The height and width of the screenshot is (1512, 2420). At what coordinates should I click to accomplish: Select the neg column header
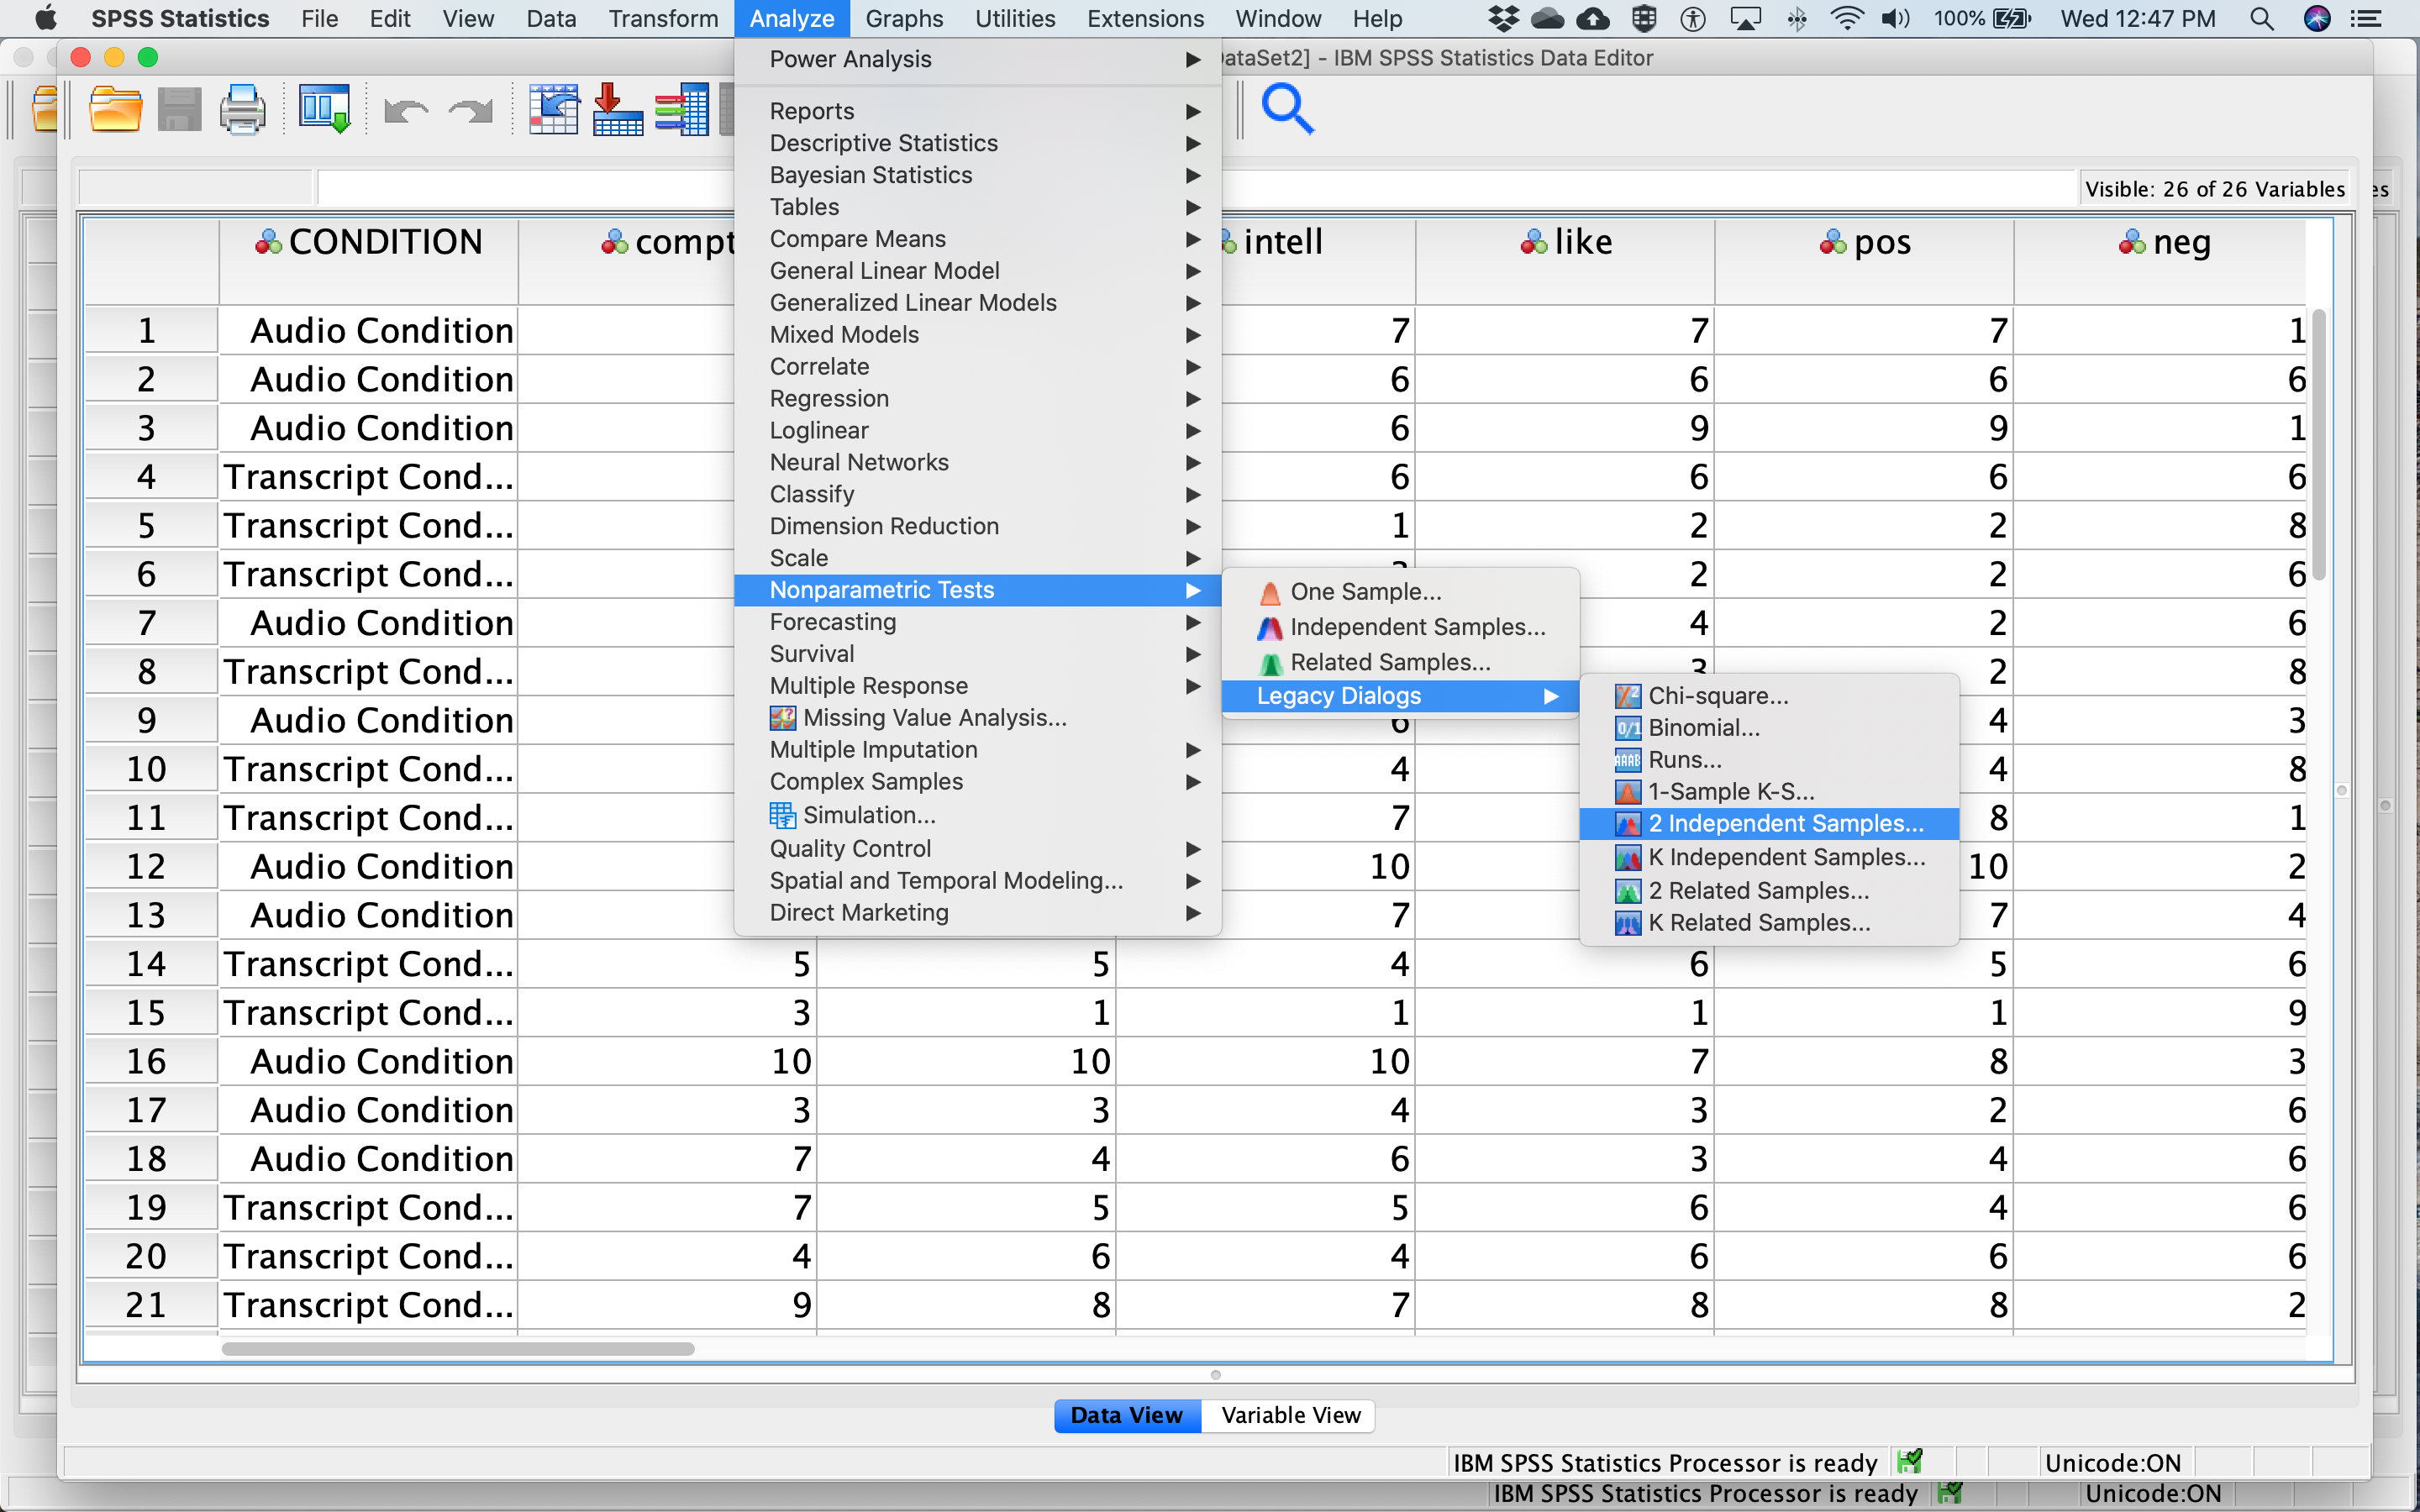[x=2162, y=262]
